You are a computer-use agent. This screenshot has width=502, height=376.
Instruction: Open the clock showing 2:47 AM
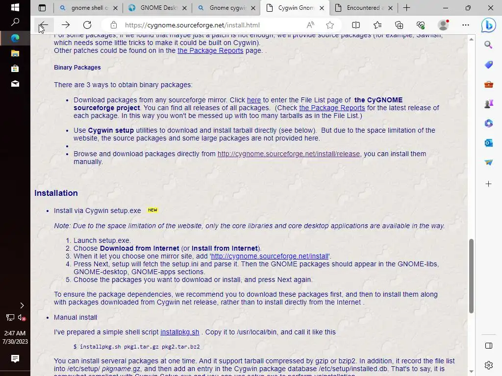click(x=15, y=337)
